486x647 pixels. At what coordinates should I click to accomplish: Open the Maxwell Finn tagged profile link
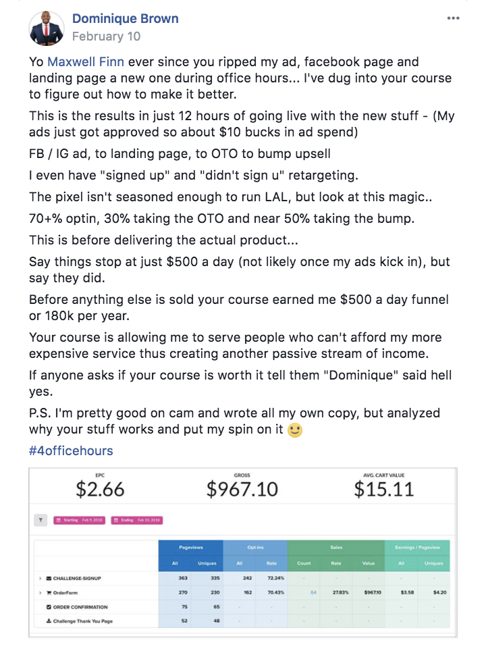(86, 62)
